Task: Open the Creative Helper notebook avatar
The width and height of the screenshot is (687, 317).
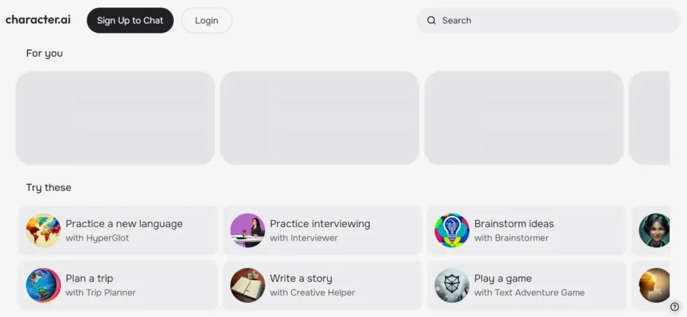Action: click(x=248, y=285)
